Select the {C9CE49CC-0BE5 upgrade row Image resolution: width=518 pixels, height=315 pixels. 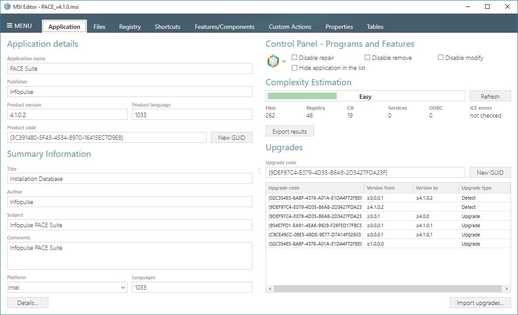(x=388, y=235)
